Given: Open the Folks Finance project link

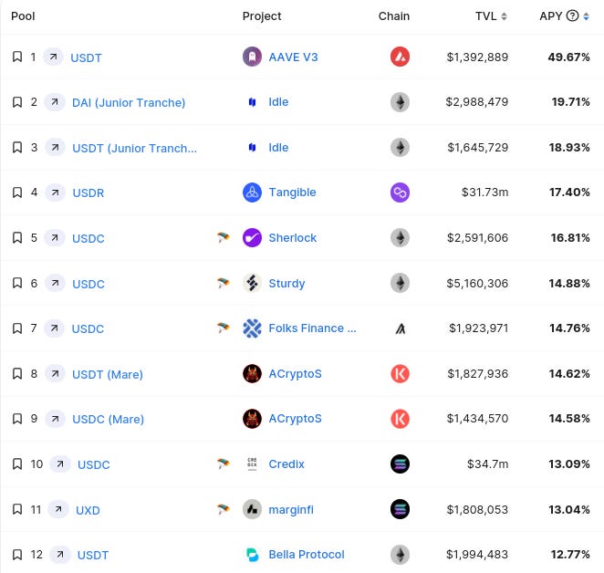Looking at the screenshot, I should [312, 328].
